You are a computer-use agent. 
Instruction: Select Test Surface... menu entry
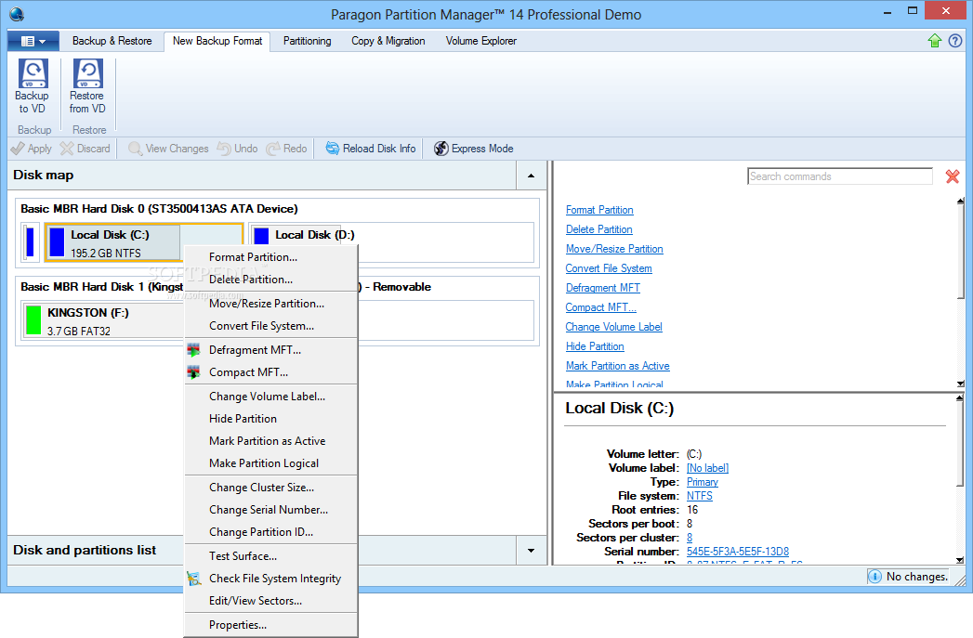(271, 556)
